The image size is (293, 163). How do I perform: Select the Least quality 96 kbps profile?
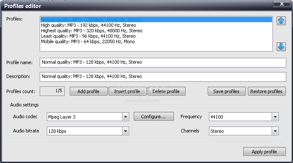click(156, 36)
